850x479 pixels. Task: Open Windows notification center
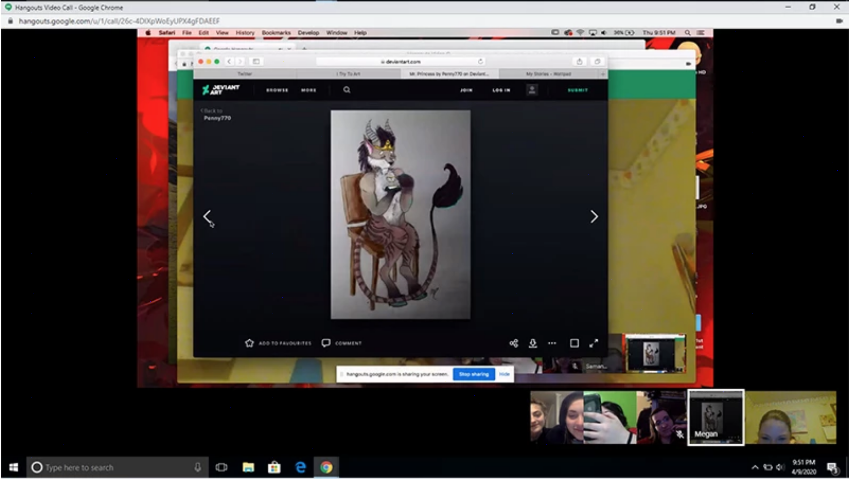(833, 467)
